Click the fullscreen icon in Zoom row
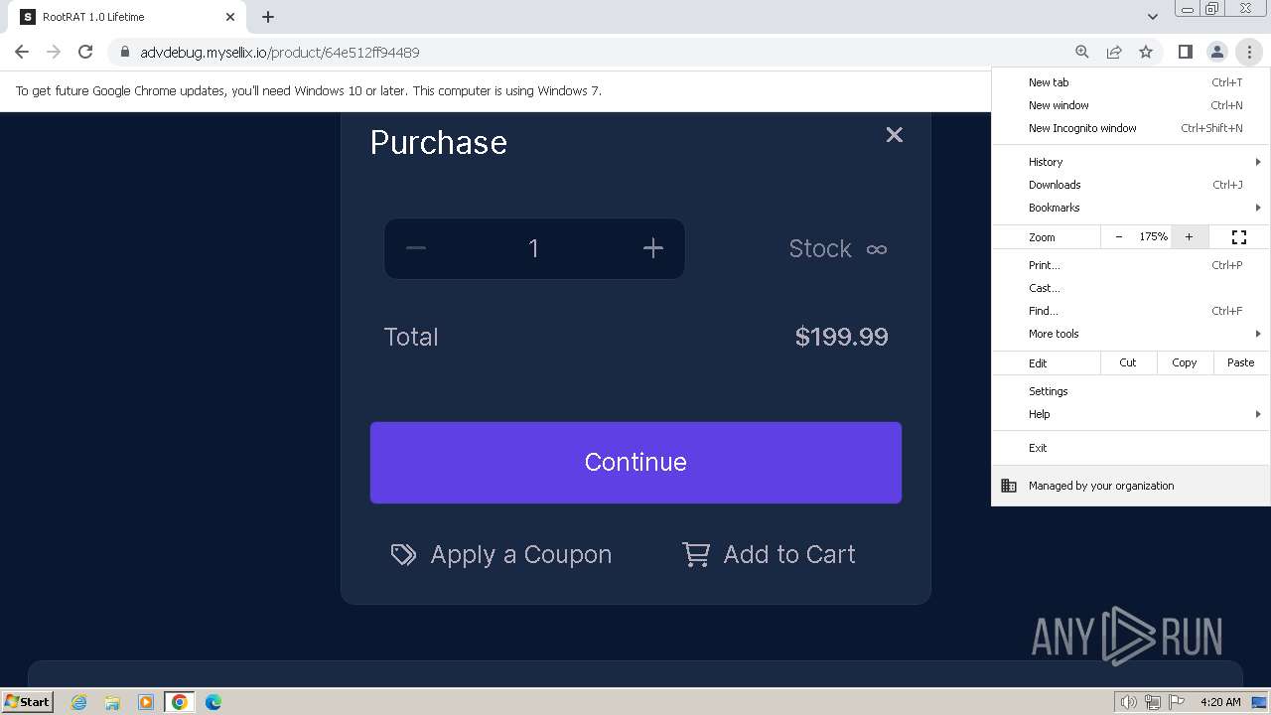The height and width of the screenshot is (715, 1271). click(x=1239, y=237)
